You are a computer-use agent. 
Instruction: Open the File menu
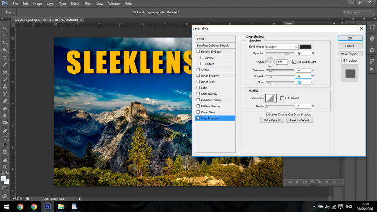15,4
